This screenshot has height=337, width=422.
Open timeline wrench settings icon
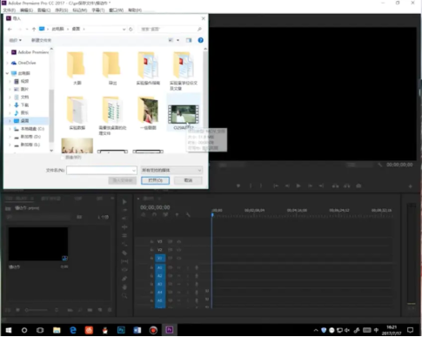click(x=188, y=215)
